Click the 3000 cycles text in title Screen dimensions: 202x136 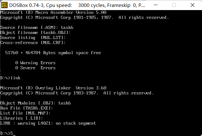[91, 5]
